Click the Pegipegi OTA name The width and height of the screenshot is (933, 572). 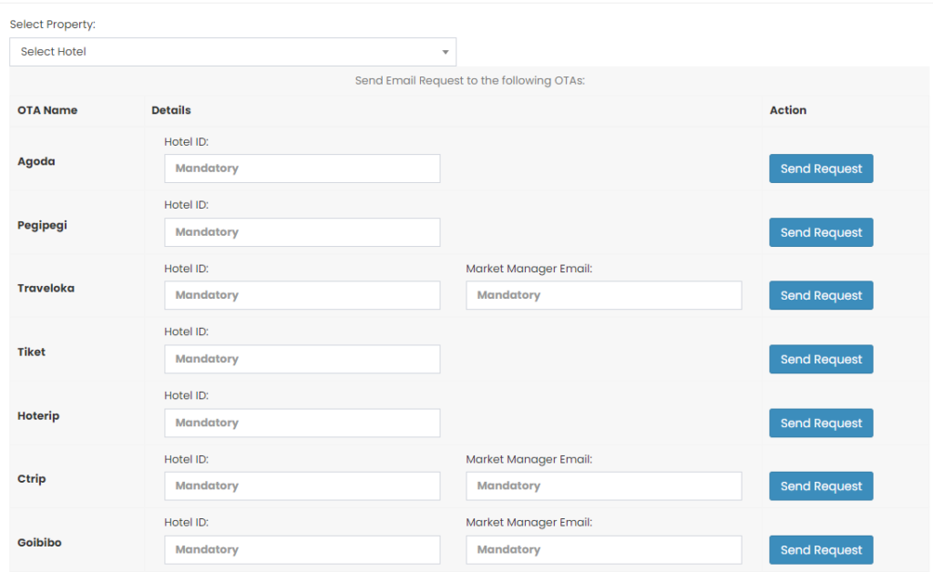[x=42, y=225]
